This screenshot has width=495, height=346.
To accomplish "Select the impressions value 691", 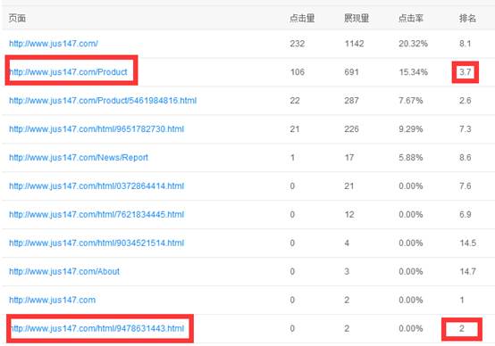I will [352, 72].
